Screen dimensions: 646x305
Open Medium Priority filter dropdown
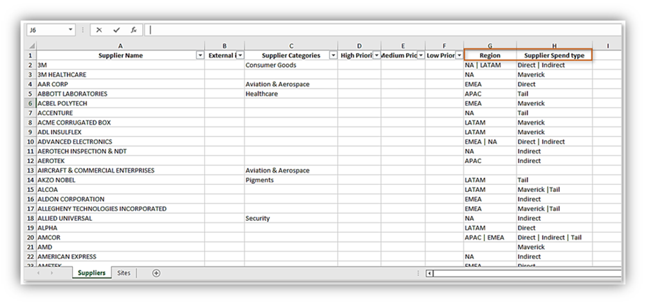click(421, 55)
